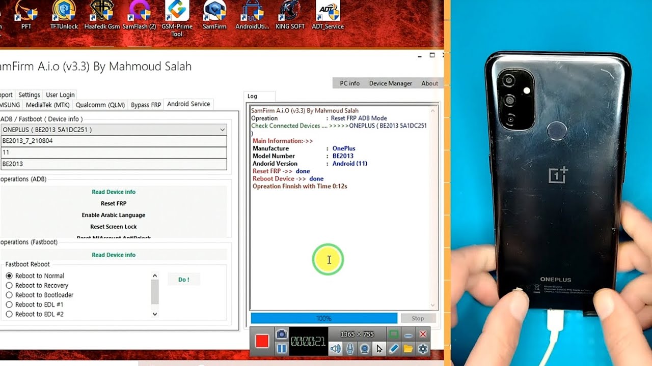652x366 pixels.
Task: Open recordings folder from recorder toolbar
Action: coord(408,349)
